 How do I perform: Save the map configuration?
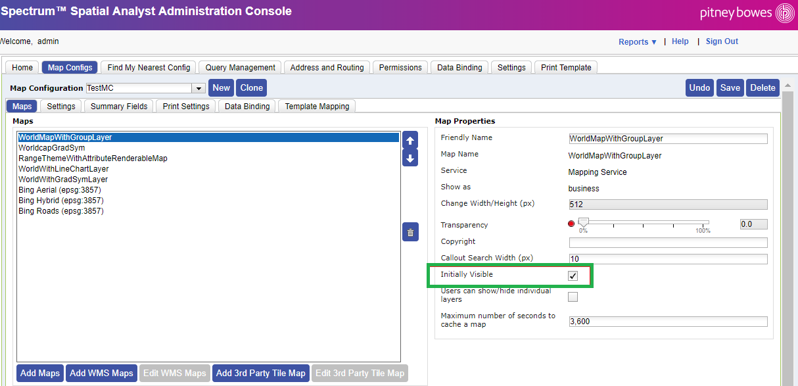coord(730,88)
